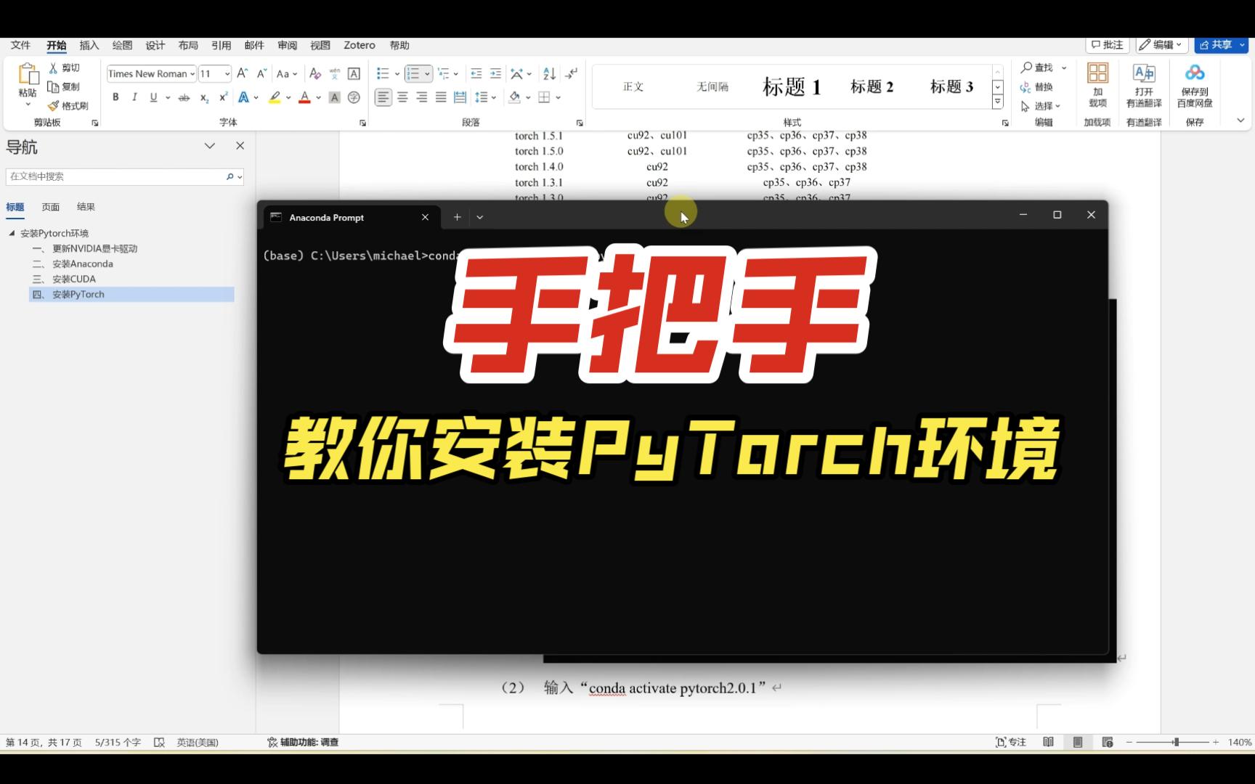
Task: Click the phonetic guide (wén) icon
Action: [x=335, y=73]
